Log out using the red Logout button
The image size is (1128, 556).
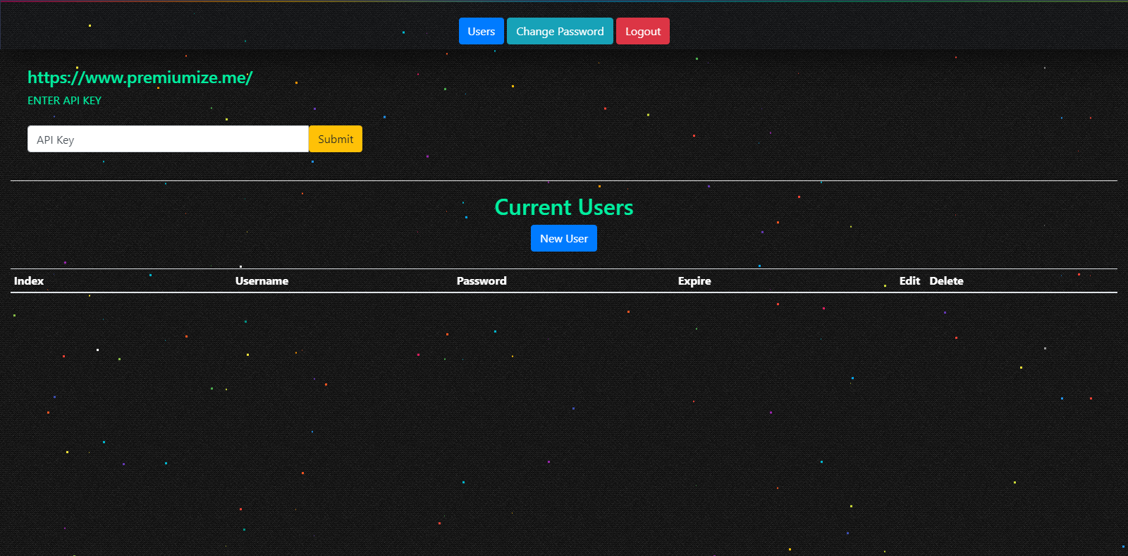[x=642, y=31]
